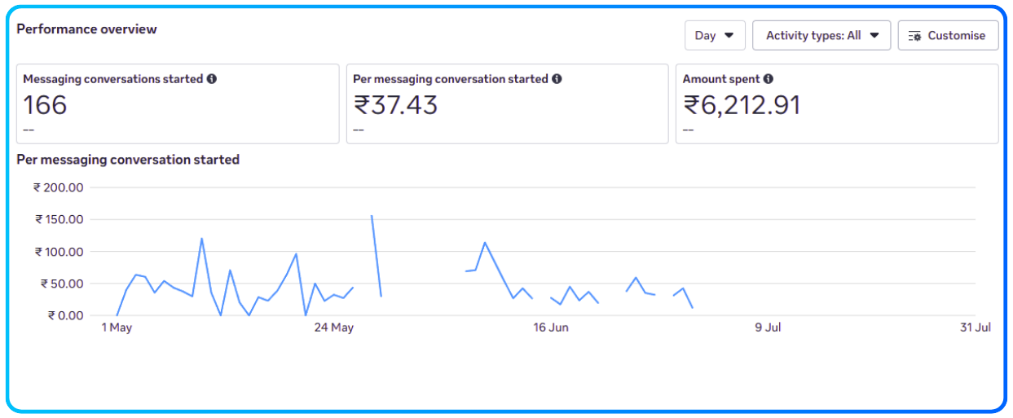
Task: Open the Day granularity dropdown
Action: [x=715, y=35]
